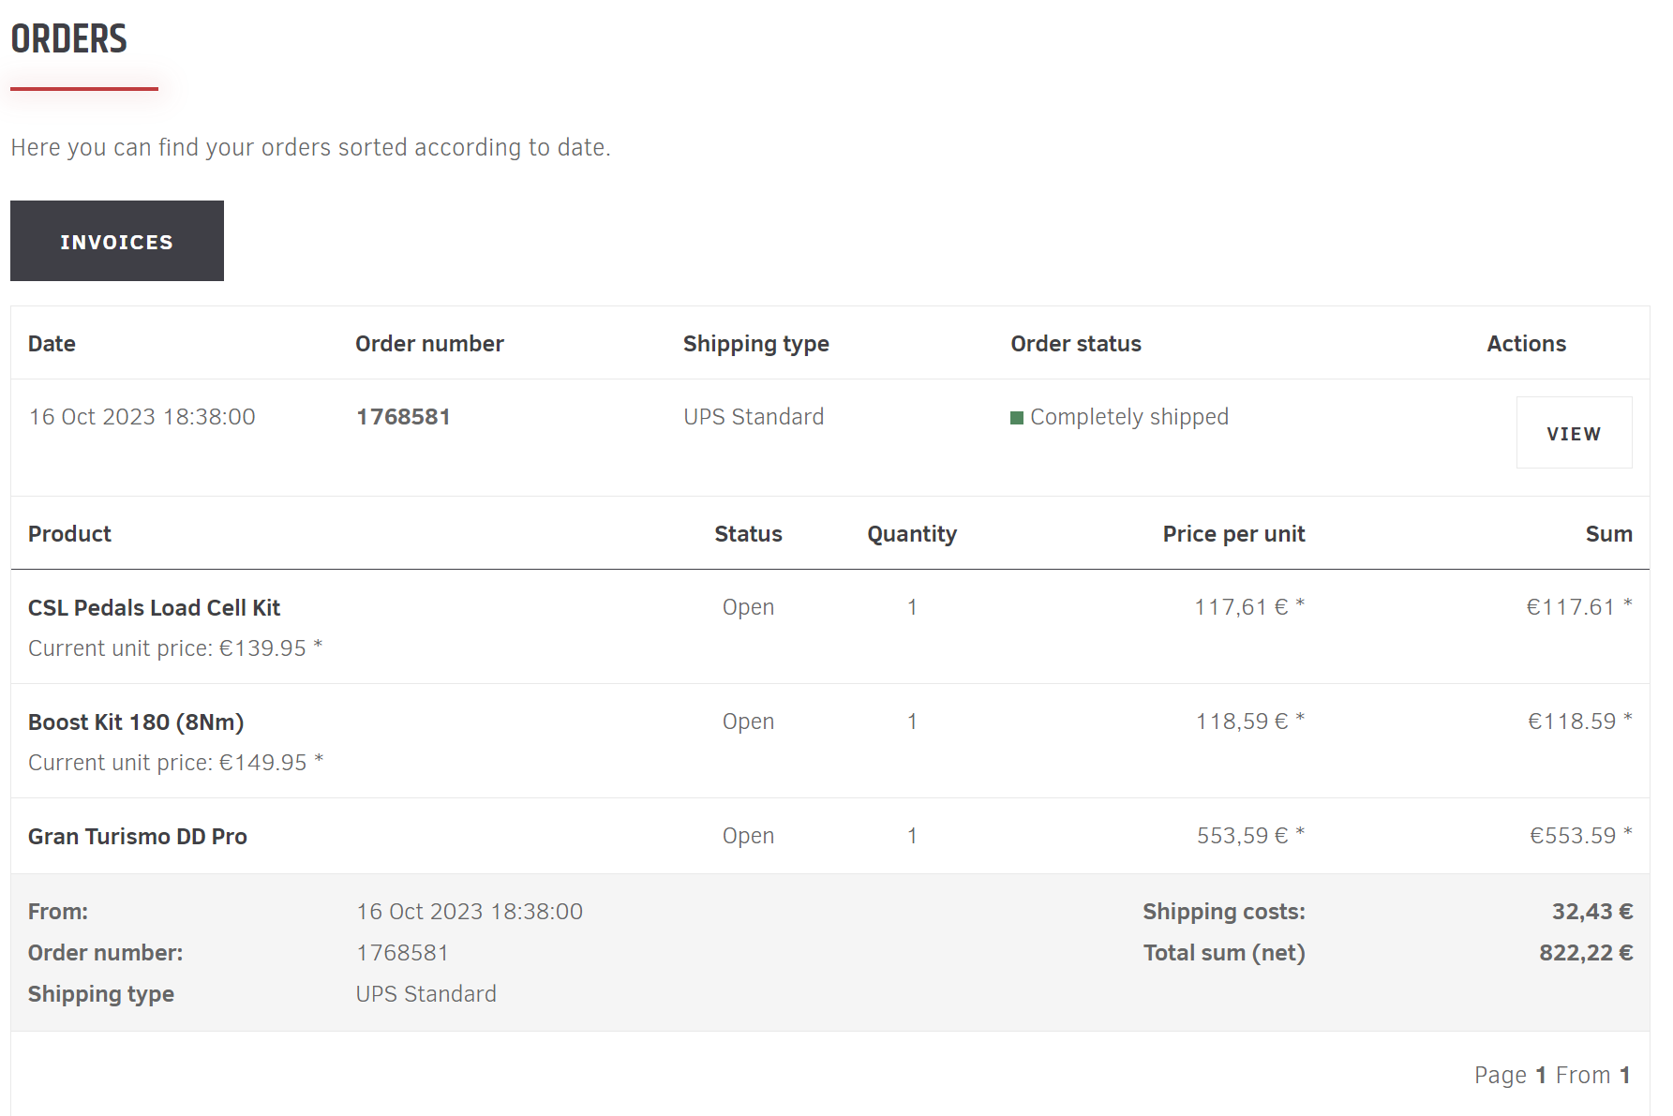Click the Shipping type column header
Screen dimensions: 1673x1116
point(756,344)
